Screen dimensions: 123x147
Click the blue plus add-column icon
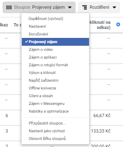coord(118,24)
